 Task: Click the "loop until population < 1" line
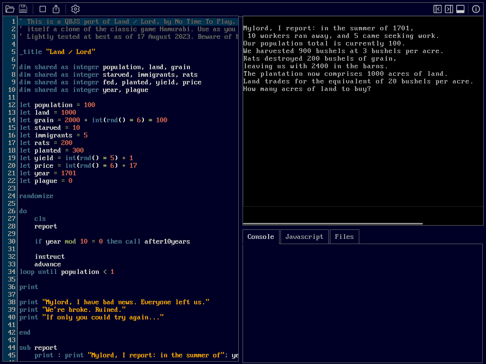point(66,272)
